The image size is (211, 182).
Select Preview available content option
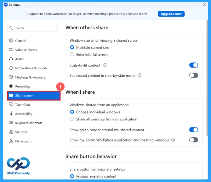[x=72, y=176]
